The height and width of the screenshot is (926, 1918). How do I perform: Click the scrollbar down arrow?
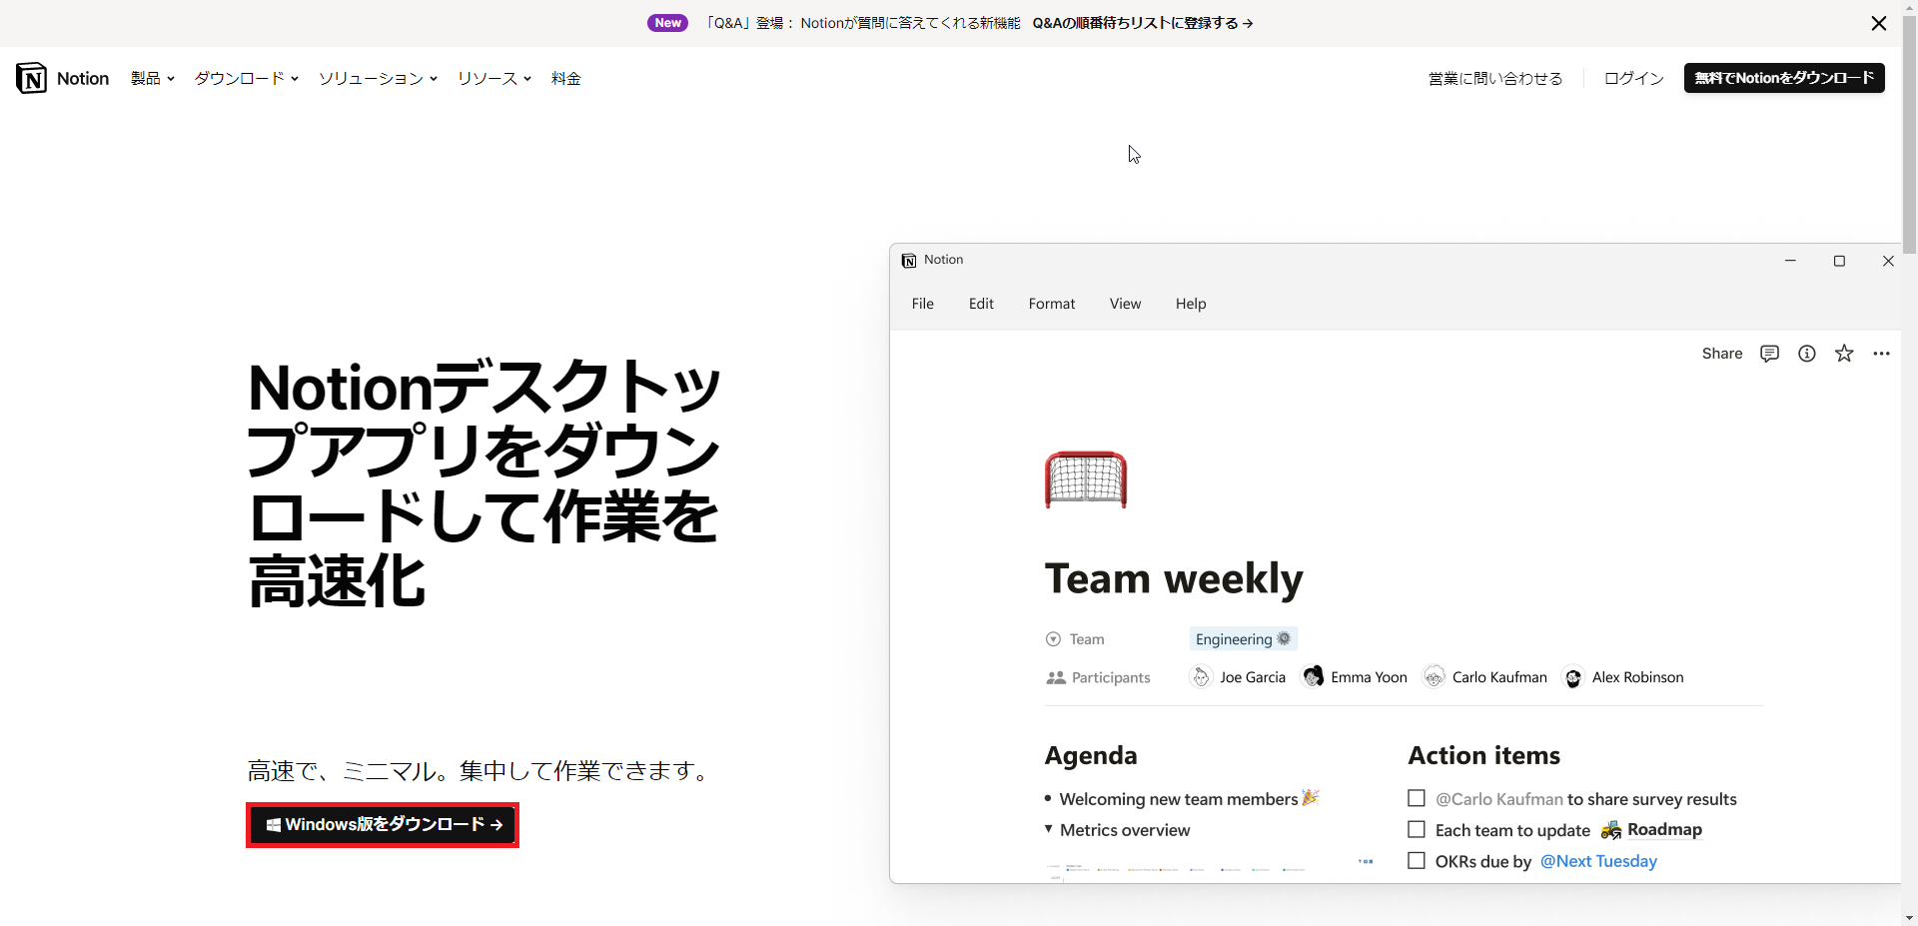[x=1909, y=918]
